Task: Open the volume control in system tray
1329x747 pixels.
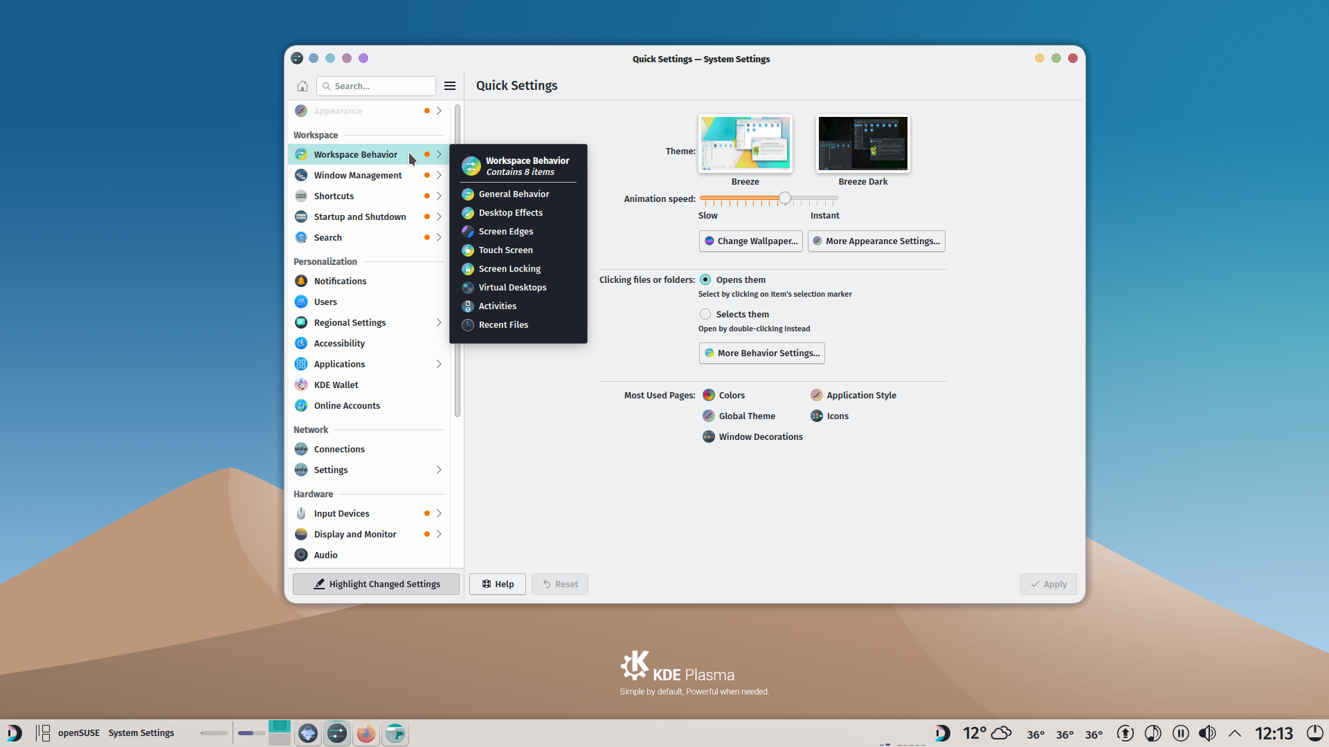Action: pyautogui.click(x=1207, y=733)
